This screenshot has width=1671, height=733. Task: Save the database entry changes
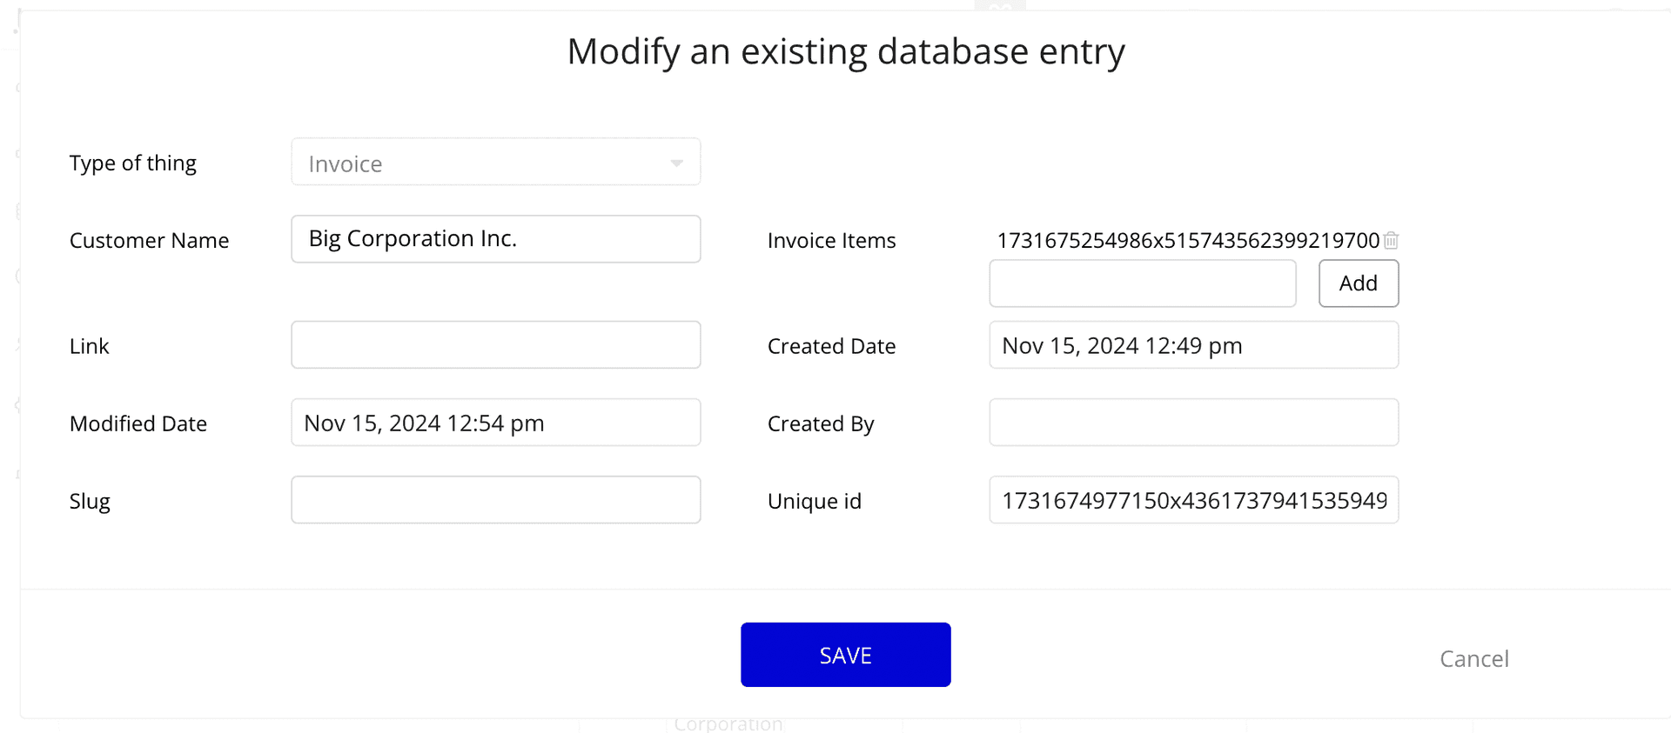(x=845, y=655)
